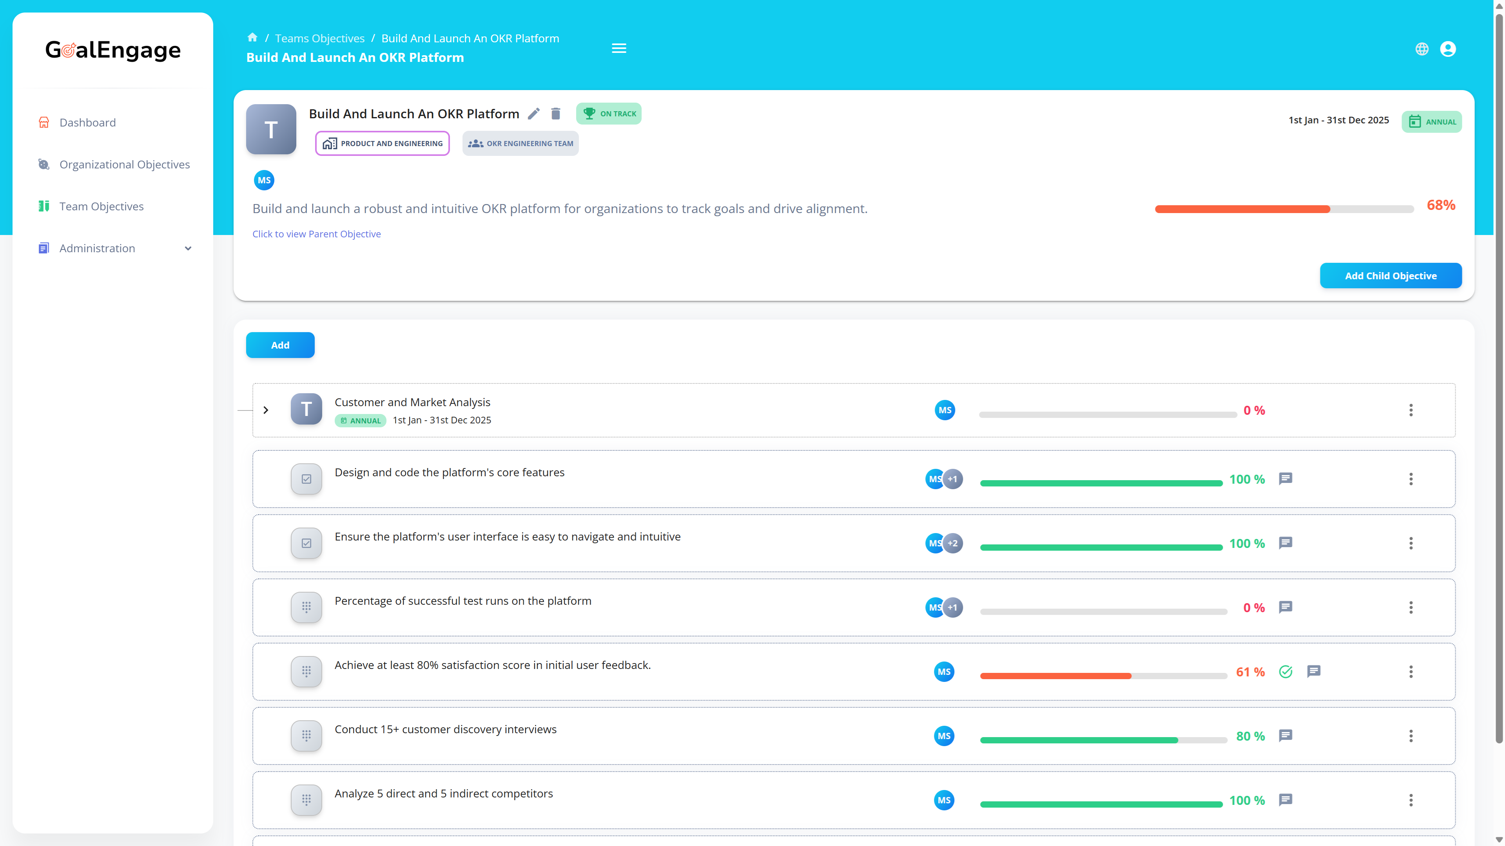Screen dimensions: 1505x846
Task: Go to home via breadcrumb icon
Action: click(252, 37)
